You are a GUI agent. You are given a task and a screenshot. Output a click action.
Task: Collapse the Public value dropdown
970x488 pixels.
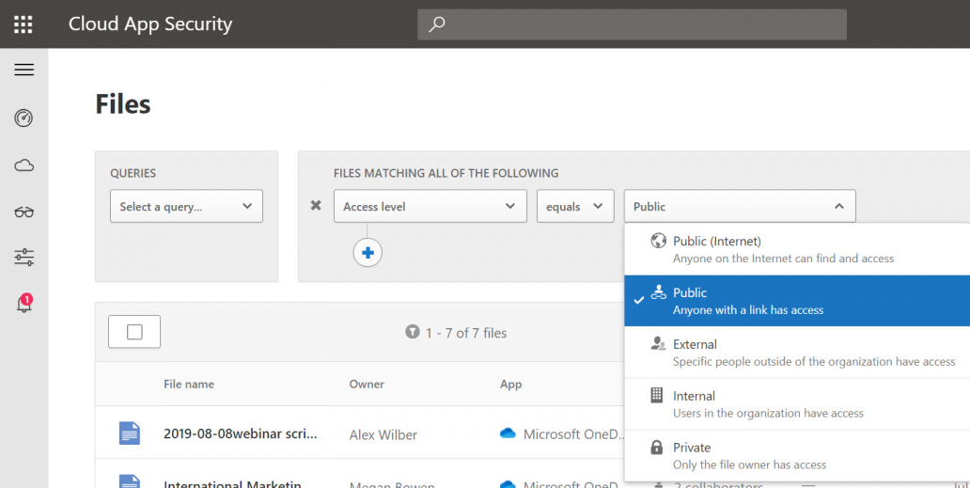[x=740, y=206]
